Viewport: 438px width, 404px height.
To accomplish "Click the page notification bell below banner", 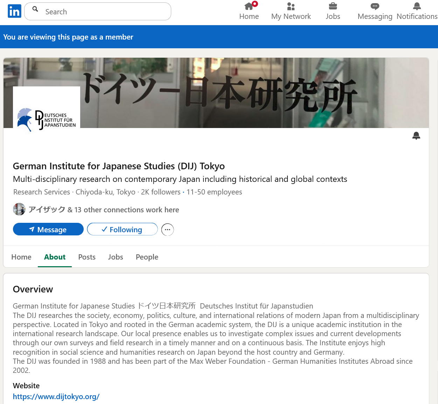I will coord(416,136).
